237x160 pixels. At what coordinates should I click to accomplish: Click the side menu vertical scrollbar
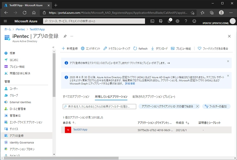(x=54, y=75)
